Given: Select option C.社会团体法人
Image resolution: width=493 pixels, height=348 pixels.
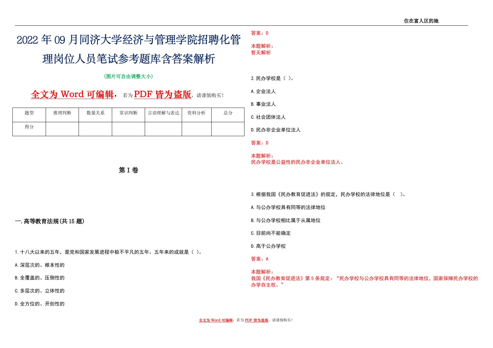Looking at the screenshot, I should pos(268,117).
